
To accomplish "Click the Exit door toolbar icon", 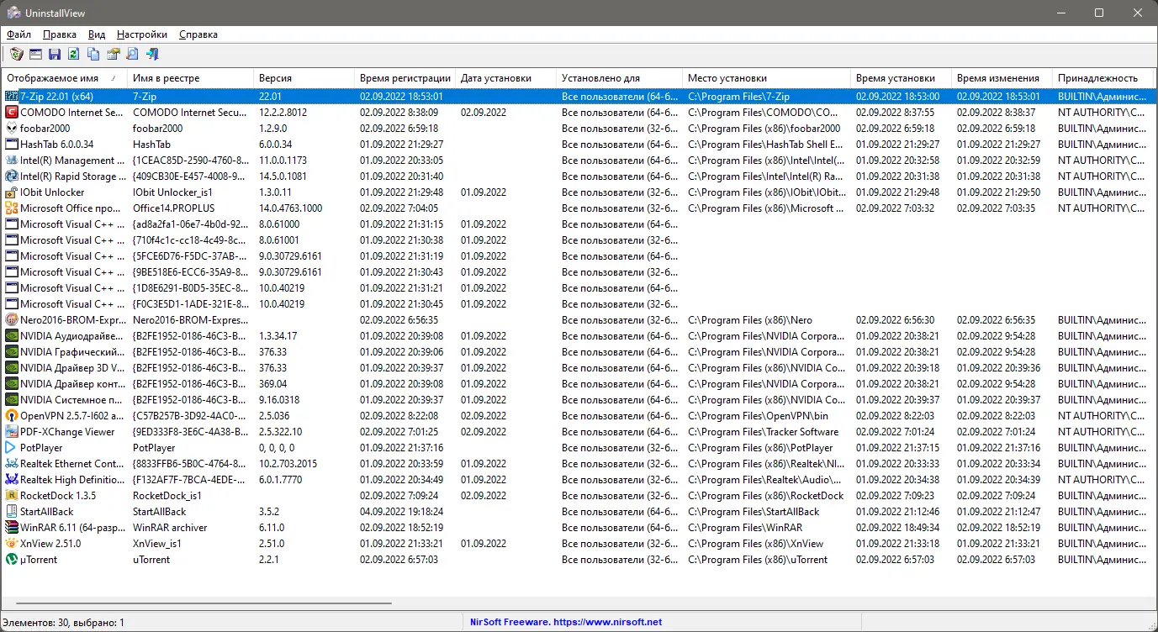I will click(x=152, y=55).
